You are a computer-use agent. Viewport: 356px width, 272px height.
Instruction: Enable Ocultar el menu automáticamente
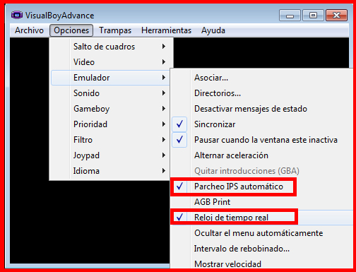(x=262, y=233)
